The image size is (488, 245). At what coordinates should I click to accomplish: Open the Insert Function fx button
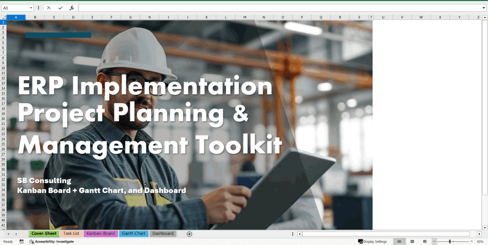(72, 8)
